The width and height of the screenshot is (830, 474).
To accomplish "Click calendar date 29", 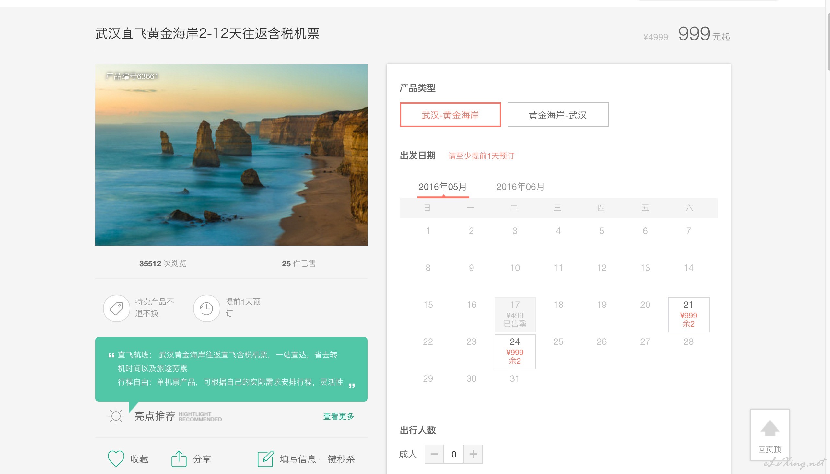I will [x=428, y=378].
